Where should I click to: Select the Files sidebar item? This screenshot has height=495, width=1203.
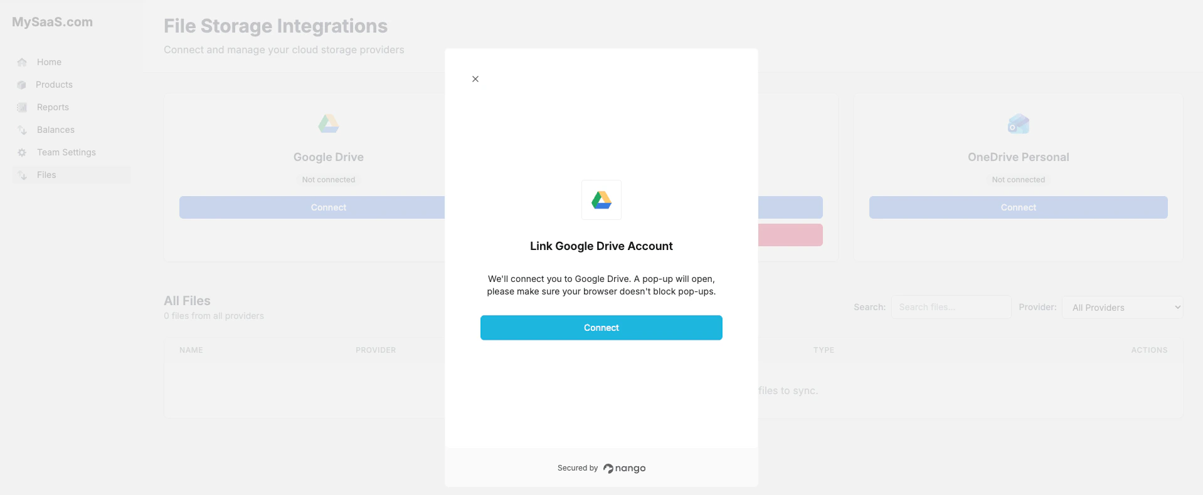pyautogui.click(x=72, y=175)
